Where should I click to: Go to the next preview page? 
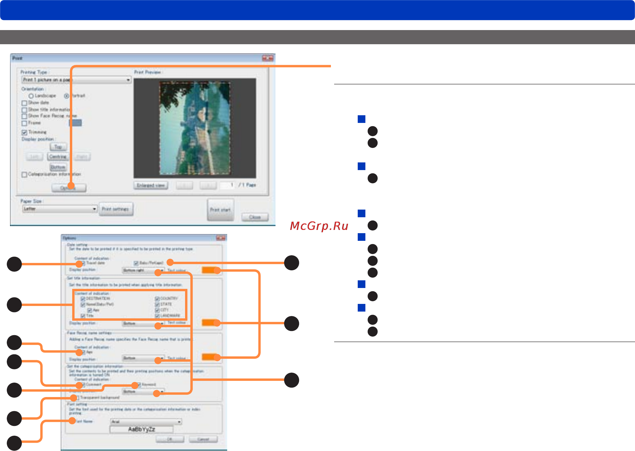tap(208, 185)
